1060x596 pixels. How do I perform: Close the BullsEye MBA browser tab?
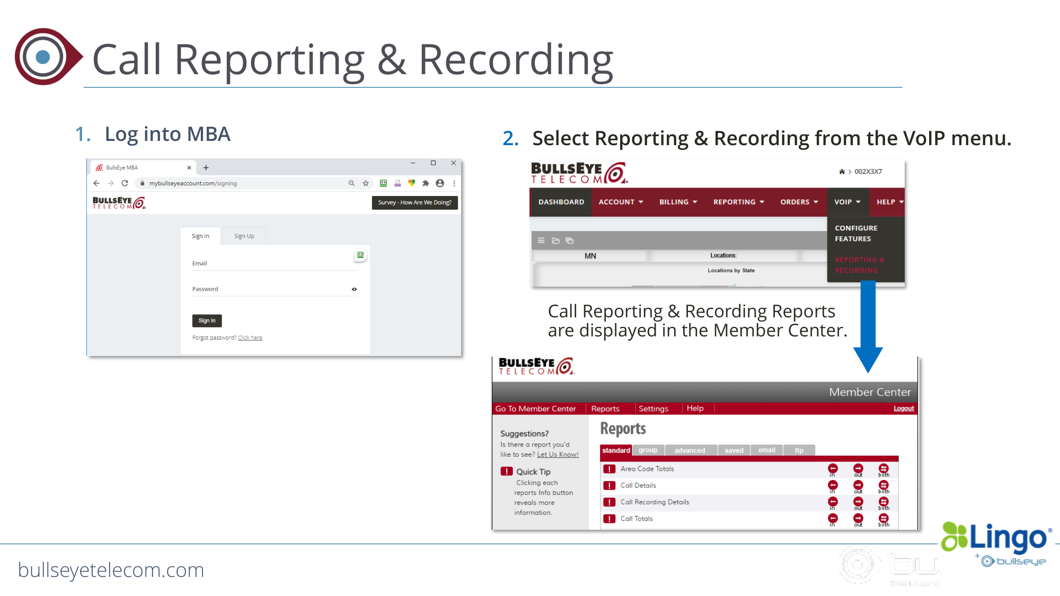[189, 168]
